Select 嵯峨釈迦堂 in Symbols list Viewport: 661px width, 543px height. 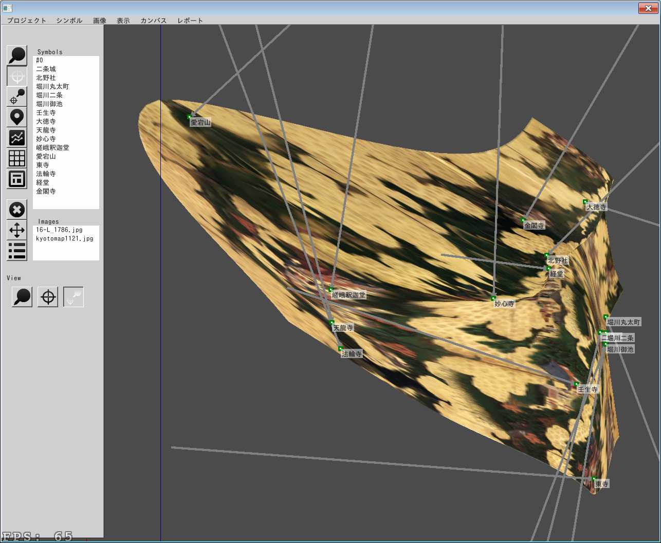(66, 147)
